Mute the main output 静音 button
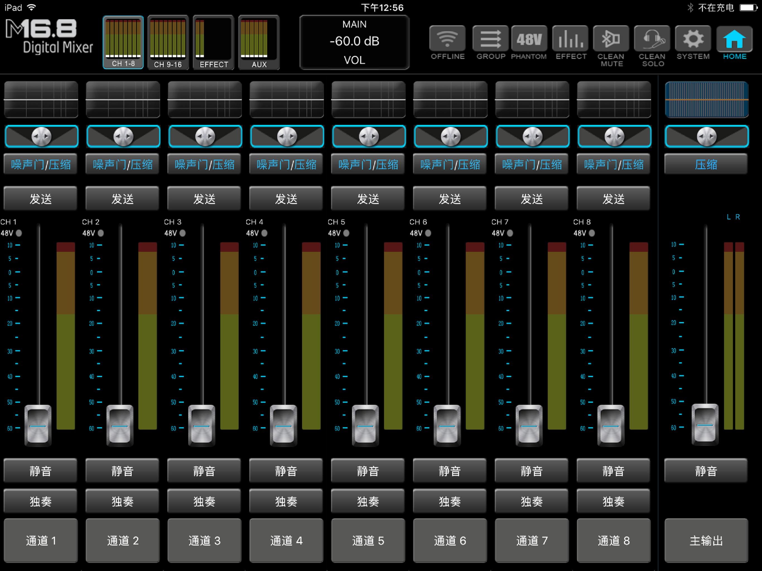The height and width of the screenshot is (571, 762). tap(706, 470)
